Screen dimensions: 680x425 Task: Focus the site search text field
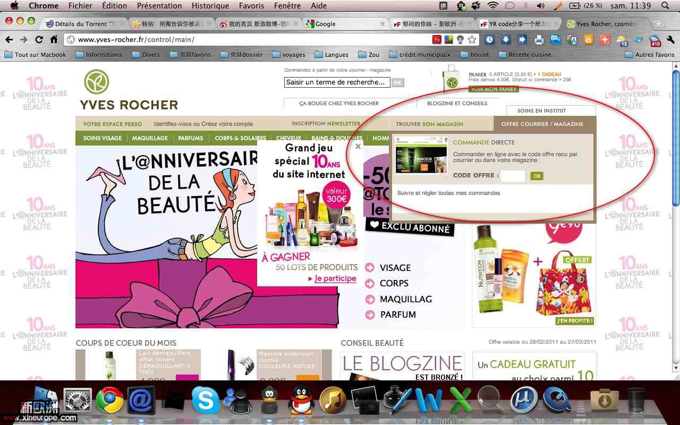point(337,82)
